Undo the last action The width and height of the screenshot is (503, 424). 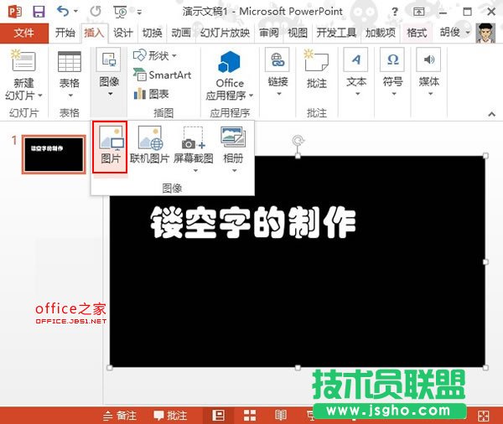click(x=63, y=12)
